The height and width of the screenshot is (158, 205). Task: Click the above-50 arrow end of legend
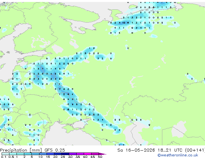(102, 154)
